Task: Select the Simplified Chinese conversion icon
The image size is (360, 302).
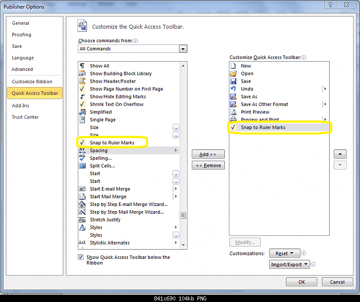Action: 82,112
